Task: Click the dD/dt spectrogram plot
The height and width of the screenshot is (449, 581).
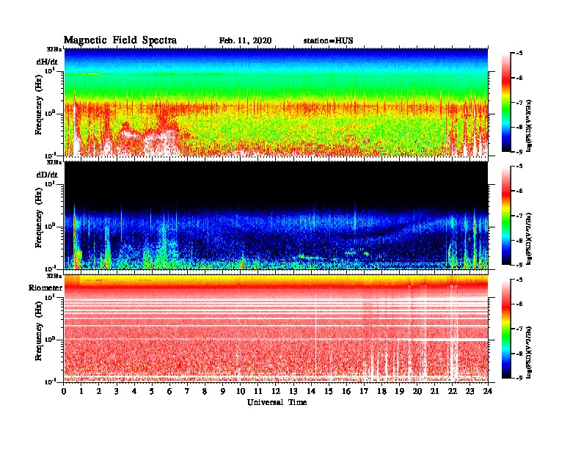Action: click(276, 215)
